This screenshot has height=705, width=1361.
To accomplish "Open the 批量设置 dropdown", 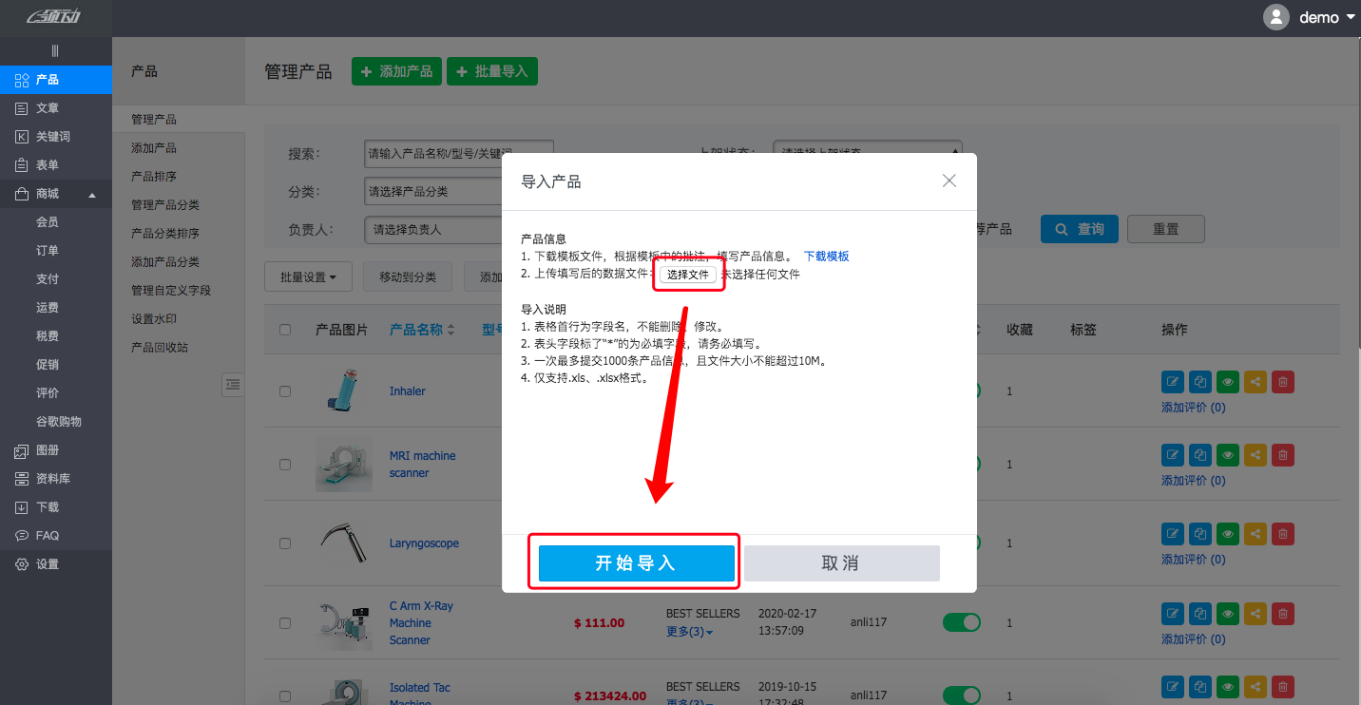I will tap(308, 276).
